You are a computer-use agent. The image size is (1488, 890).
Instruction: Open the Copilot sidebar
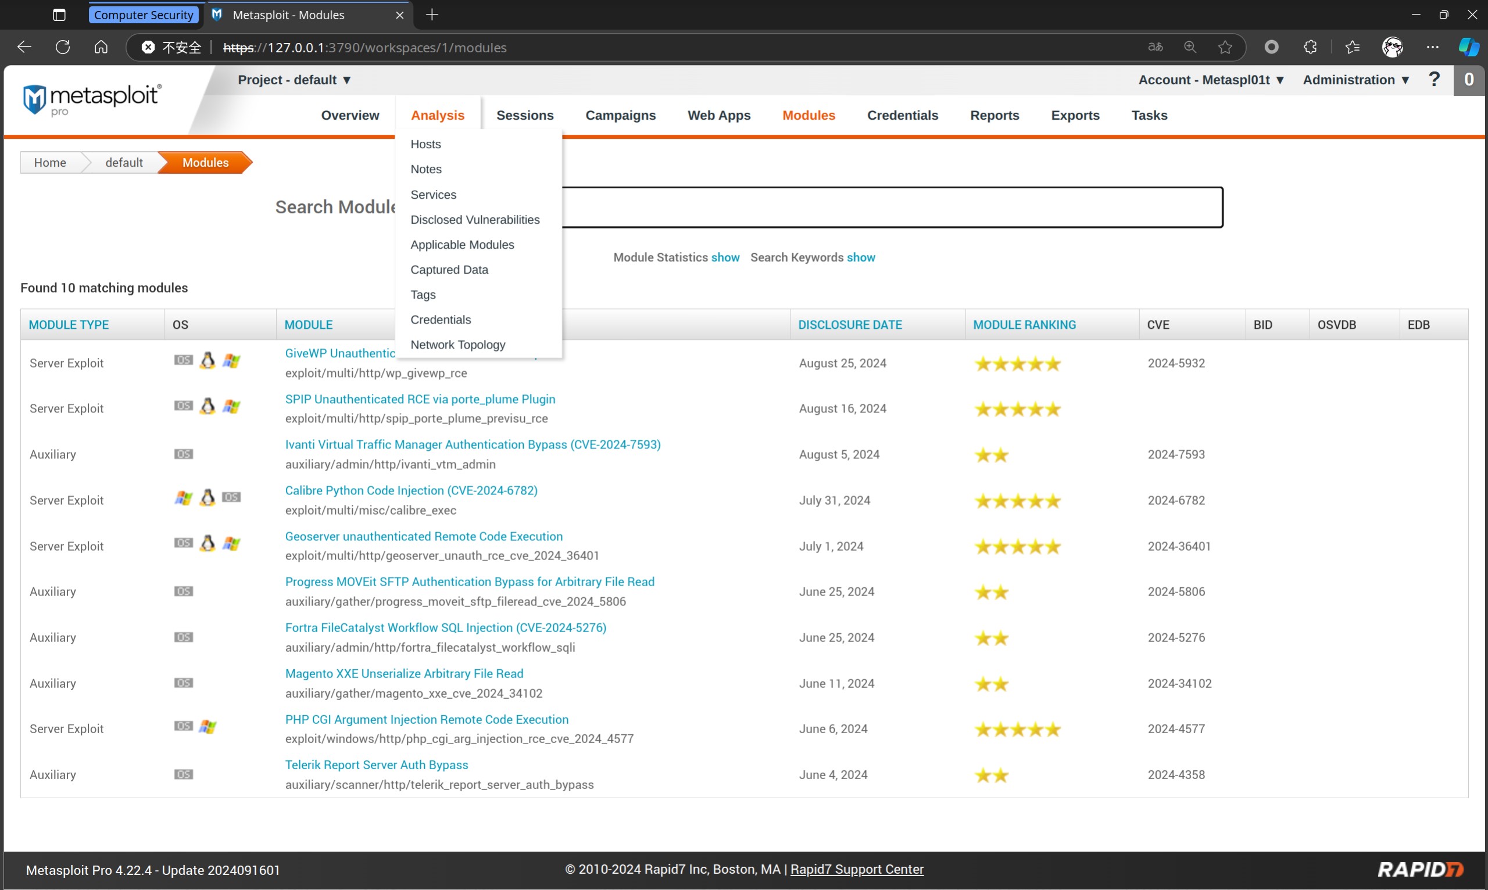(1468, 47)
